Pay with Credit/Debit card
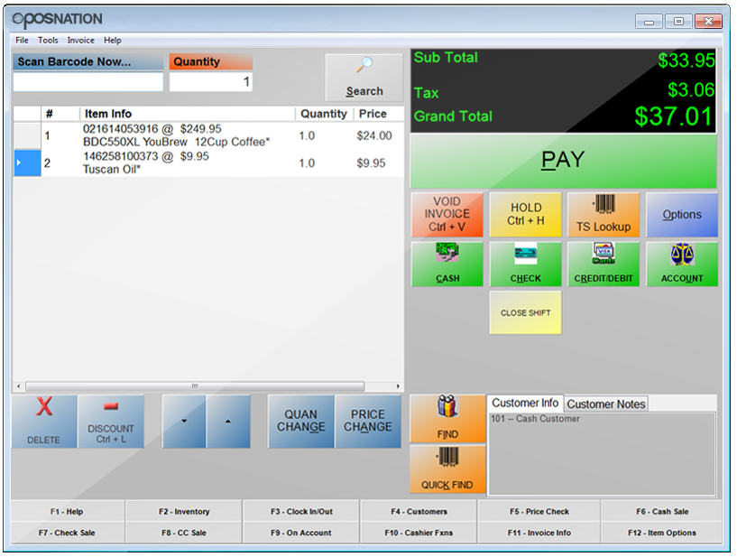The image size is (737, 557). 603,265
